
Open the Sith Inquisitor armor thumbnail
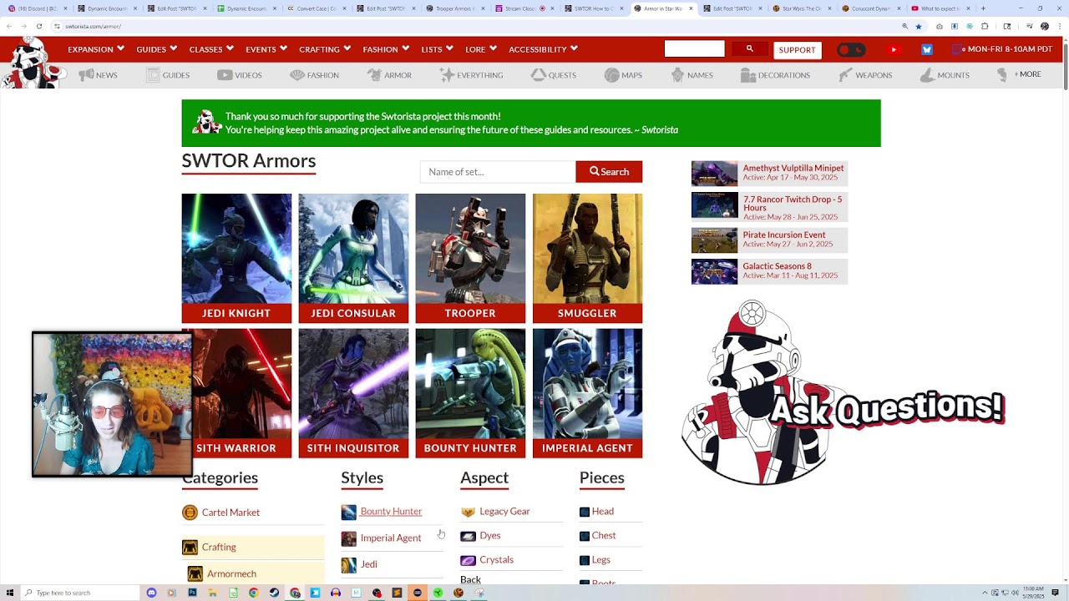click(x=353, y=393)
